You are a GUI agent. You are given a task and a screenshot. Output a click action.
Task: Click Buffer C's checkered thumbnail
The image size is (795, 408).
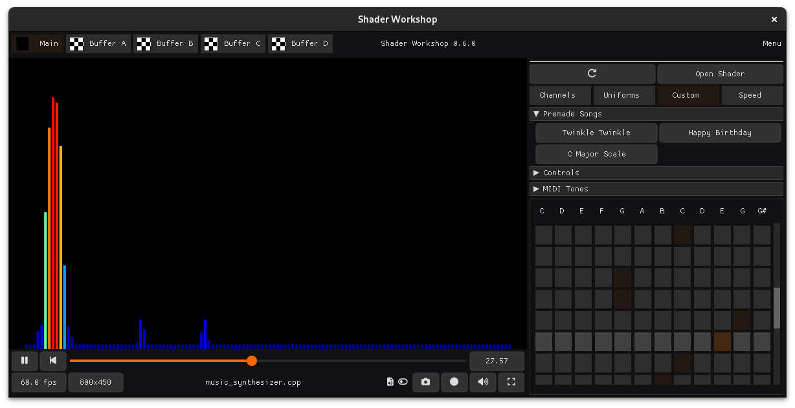[x=211, y=43]
